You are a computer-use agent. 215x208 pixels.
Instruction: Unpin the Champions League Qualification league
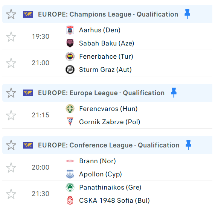[x=187, y=14]
